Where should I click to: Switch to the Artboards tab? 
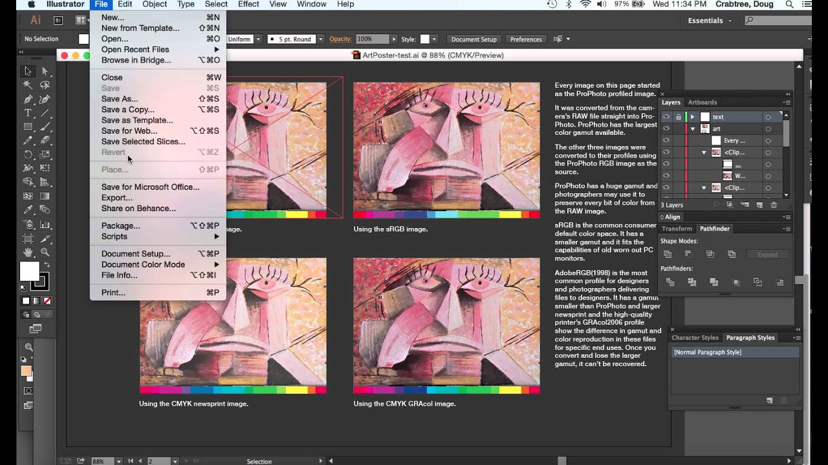click(703, 102)
